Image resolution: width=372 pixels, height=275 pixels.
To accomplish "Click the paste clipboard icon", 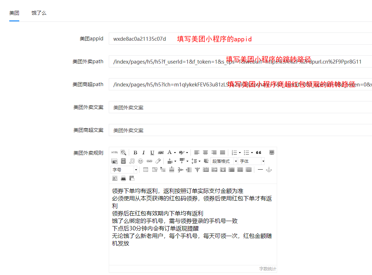I will (x=132, y=178).
